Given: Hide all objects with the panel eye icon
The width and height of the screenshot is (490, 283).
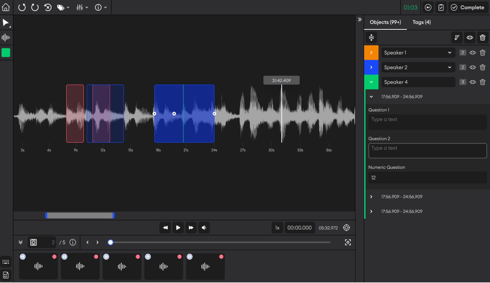Looking at the screenshot, I should [470, 37].
